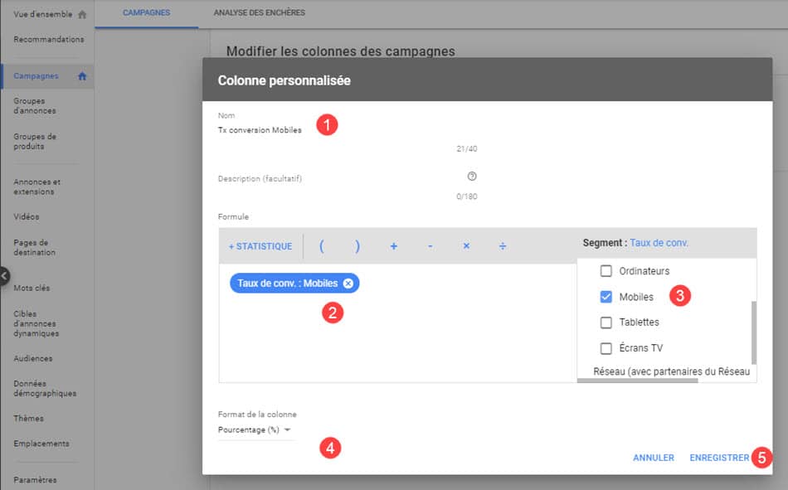
Task: Click the home icon beside Campagnes
Action: click(82, 76)
